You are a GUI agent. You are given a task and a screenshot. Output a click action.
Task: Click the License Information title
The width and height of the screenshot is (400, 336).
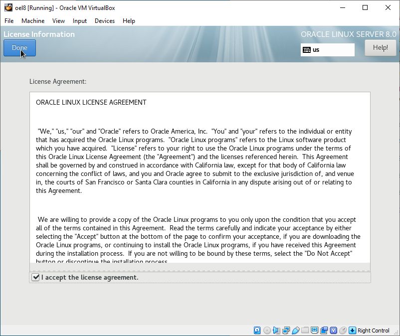tap(39, 34)
